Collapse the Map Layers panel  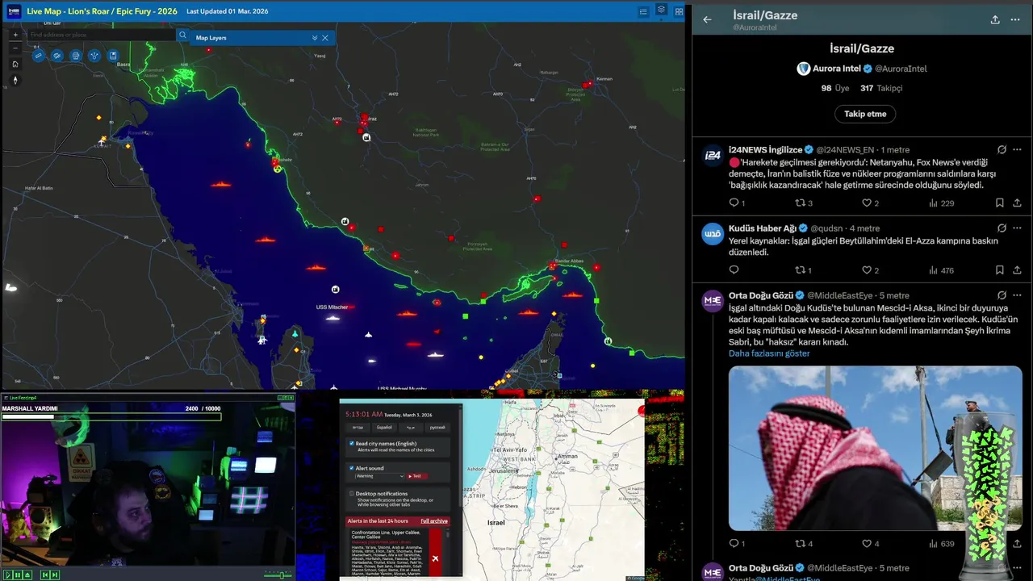tap(315, 38)
